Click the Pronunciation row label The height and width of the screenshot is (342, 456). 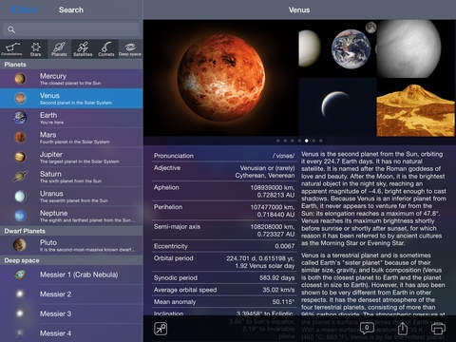[174, 156]
